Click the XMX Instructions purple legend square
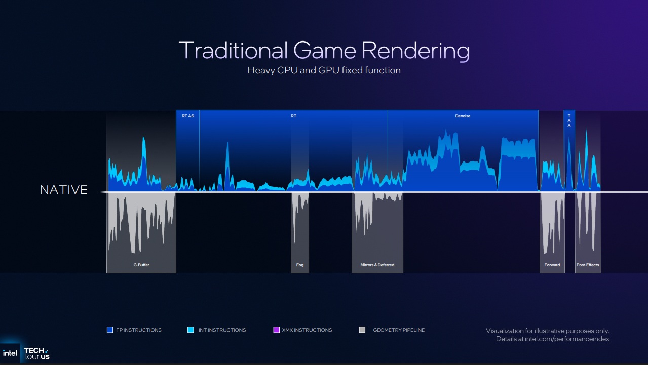The image size is (648, 365). point(276,330)
